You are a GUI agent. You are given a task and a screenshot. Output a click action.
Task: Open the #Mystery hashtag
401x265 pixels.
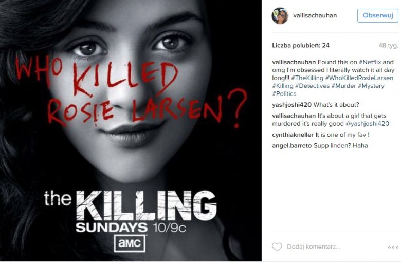tap(371, 86)
